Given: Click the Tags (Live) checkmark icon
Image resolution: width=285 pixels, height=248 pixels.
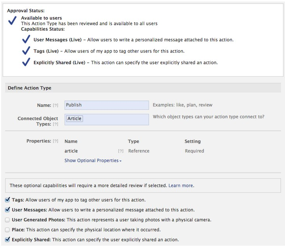Looking at the screenshot, I should [x=26, y=50].
